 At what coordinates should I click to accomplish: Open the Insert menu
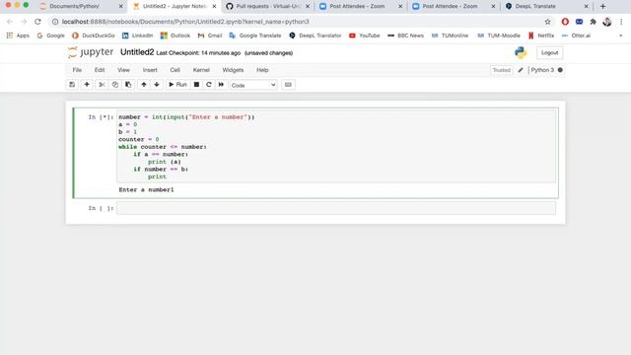pyautogui.click(x=150, y=70)
